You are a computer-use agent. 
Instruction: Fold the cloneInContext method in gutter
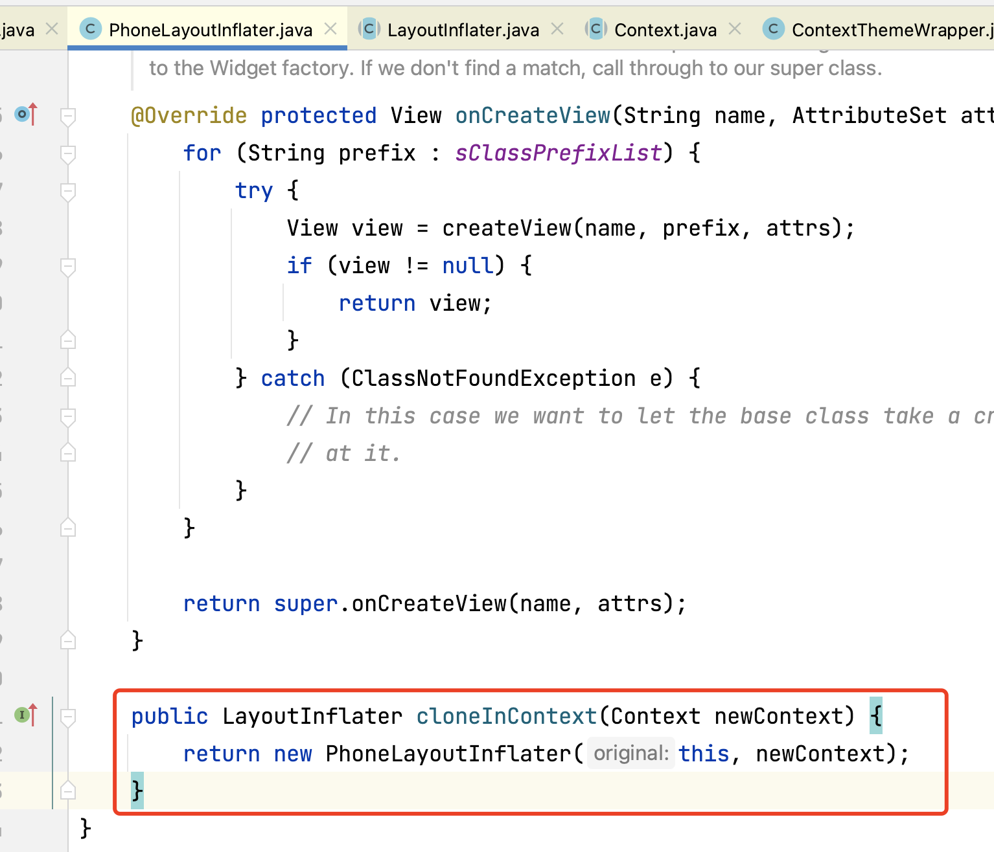(68, 717)
